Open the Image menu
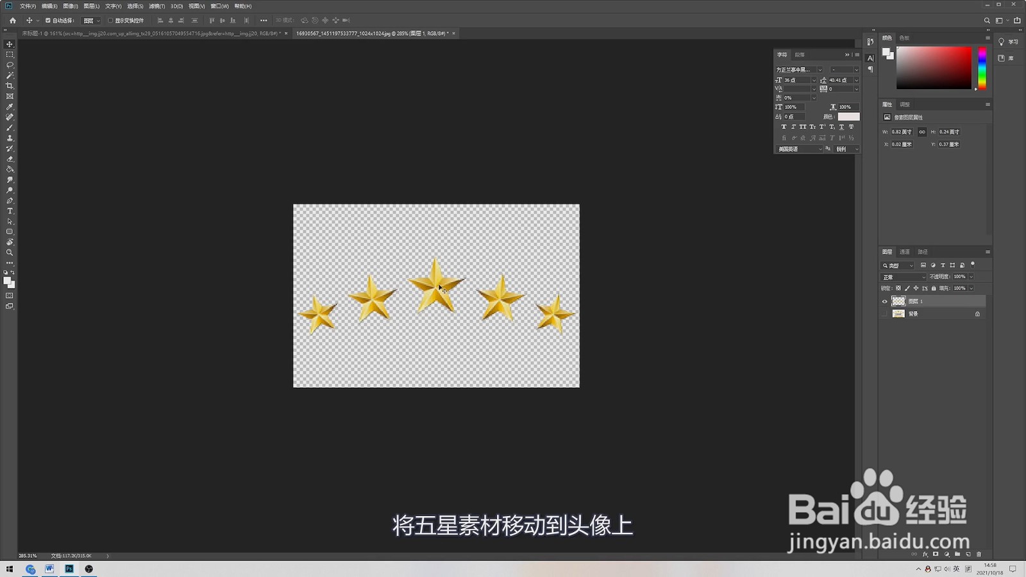Screen dimensions: 1026x577 tap(71, 6)
